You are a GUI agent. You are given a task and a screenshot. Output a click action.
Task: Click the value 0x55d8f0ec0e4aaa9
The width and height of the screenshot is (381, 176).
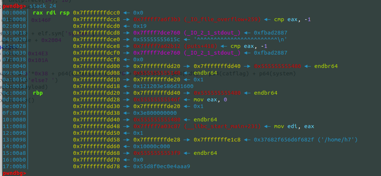161,166
